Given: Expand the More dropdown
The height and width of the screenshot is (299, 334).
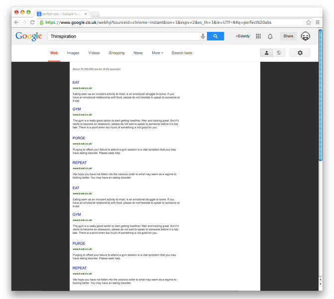Looking at the screenshot, I should click(158, 53).
